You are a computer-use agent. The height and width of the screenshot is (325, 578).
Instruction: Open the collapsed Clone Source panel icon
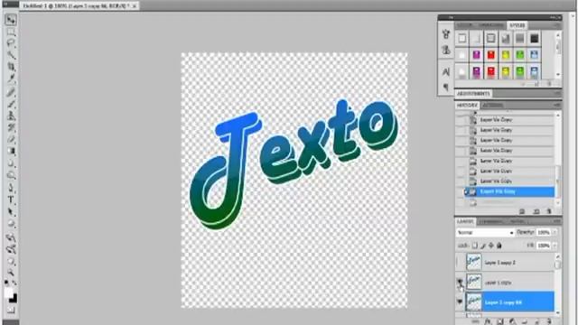pyautogui.click(x=446, y=50)
